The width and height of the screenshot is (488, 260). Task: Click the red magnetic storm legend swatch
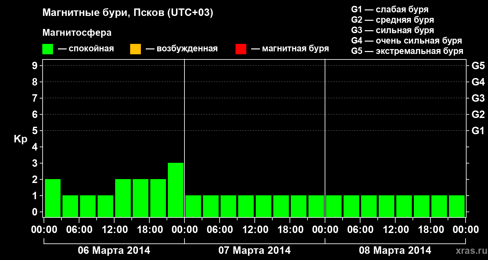pos(241,49)
